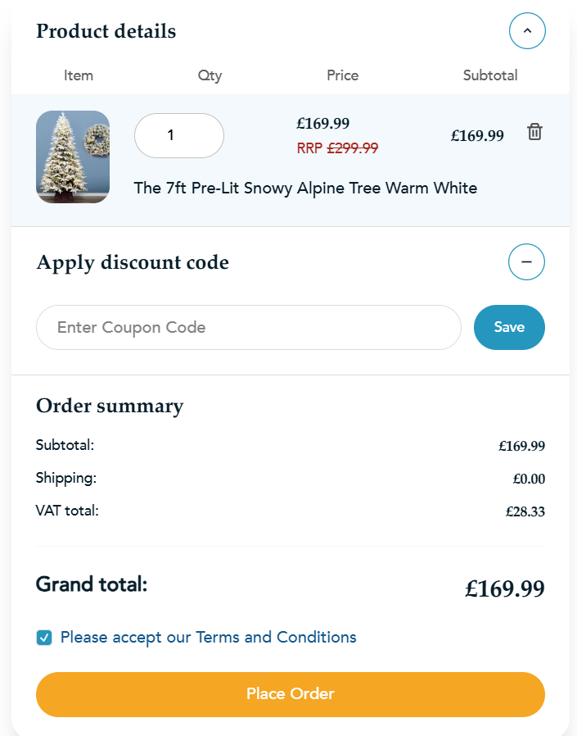577x736 pixels.
Task: Click the Qty column header
Action: (210, 75)
